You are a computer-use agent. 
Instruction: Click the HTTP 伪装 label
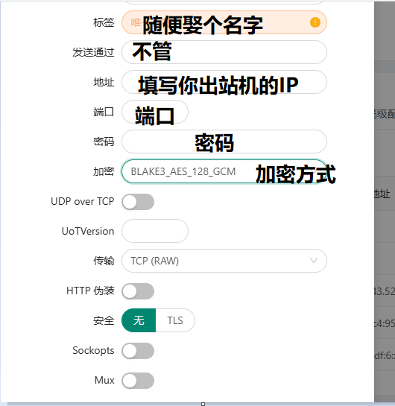tap(90, 291)
